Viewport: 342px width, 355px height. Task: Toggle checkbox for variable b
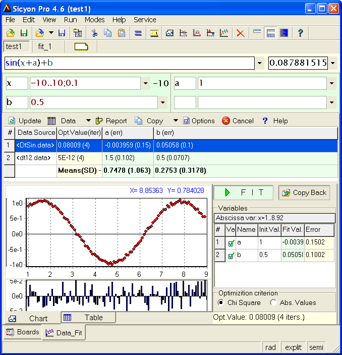coord(231,256)
